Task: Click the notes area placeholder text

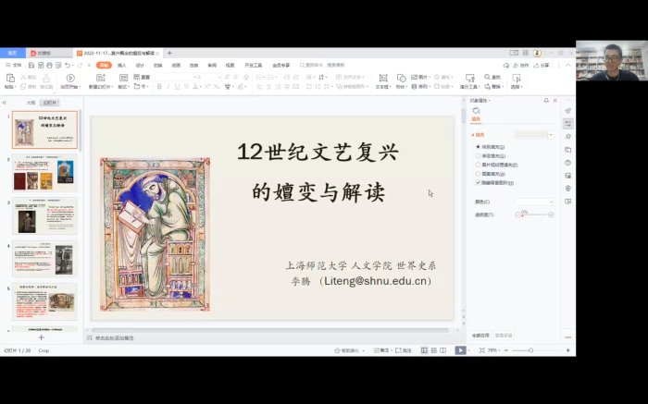Action: pos(115,338)
